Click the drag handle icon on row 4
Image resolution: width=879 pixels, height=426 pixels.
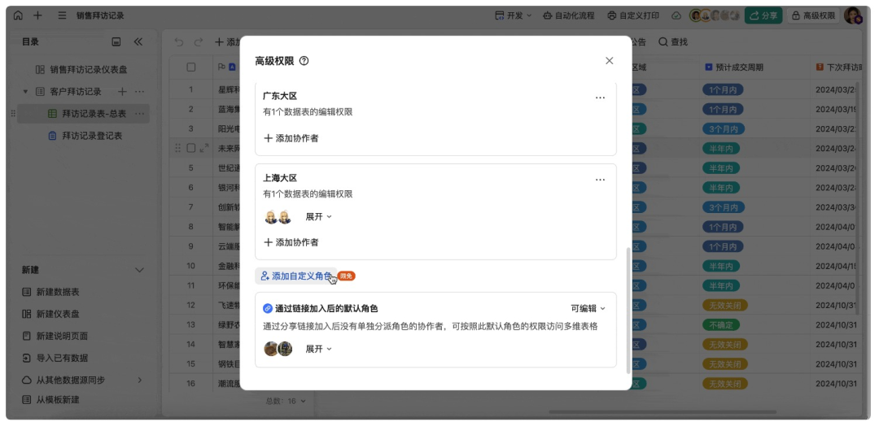[x=177, y=148]
